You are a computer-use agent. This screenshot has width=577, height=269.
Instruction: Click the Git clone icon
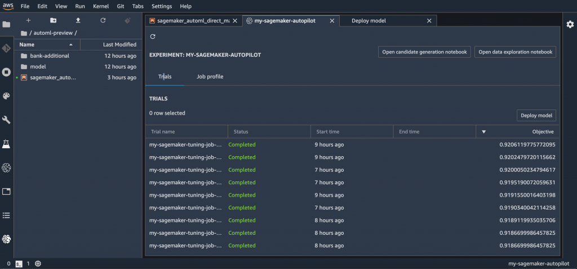coord(128,21)
